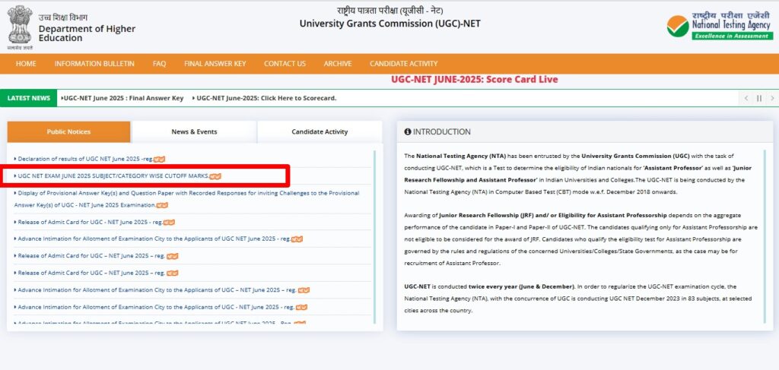The height and width of the screenshot is (370, 779).
Task: Open UGC-NET June 2025 Final Answer Key news
Action: tap(122, 98)
